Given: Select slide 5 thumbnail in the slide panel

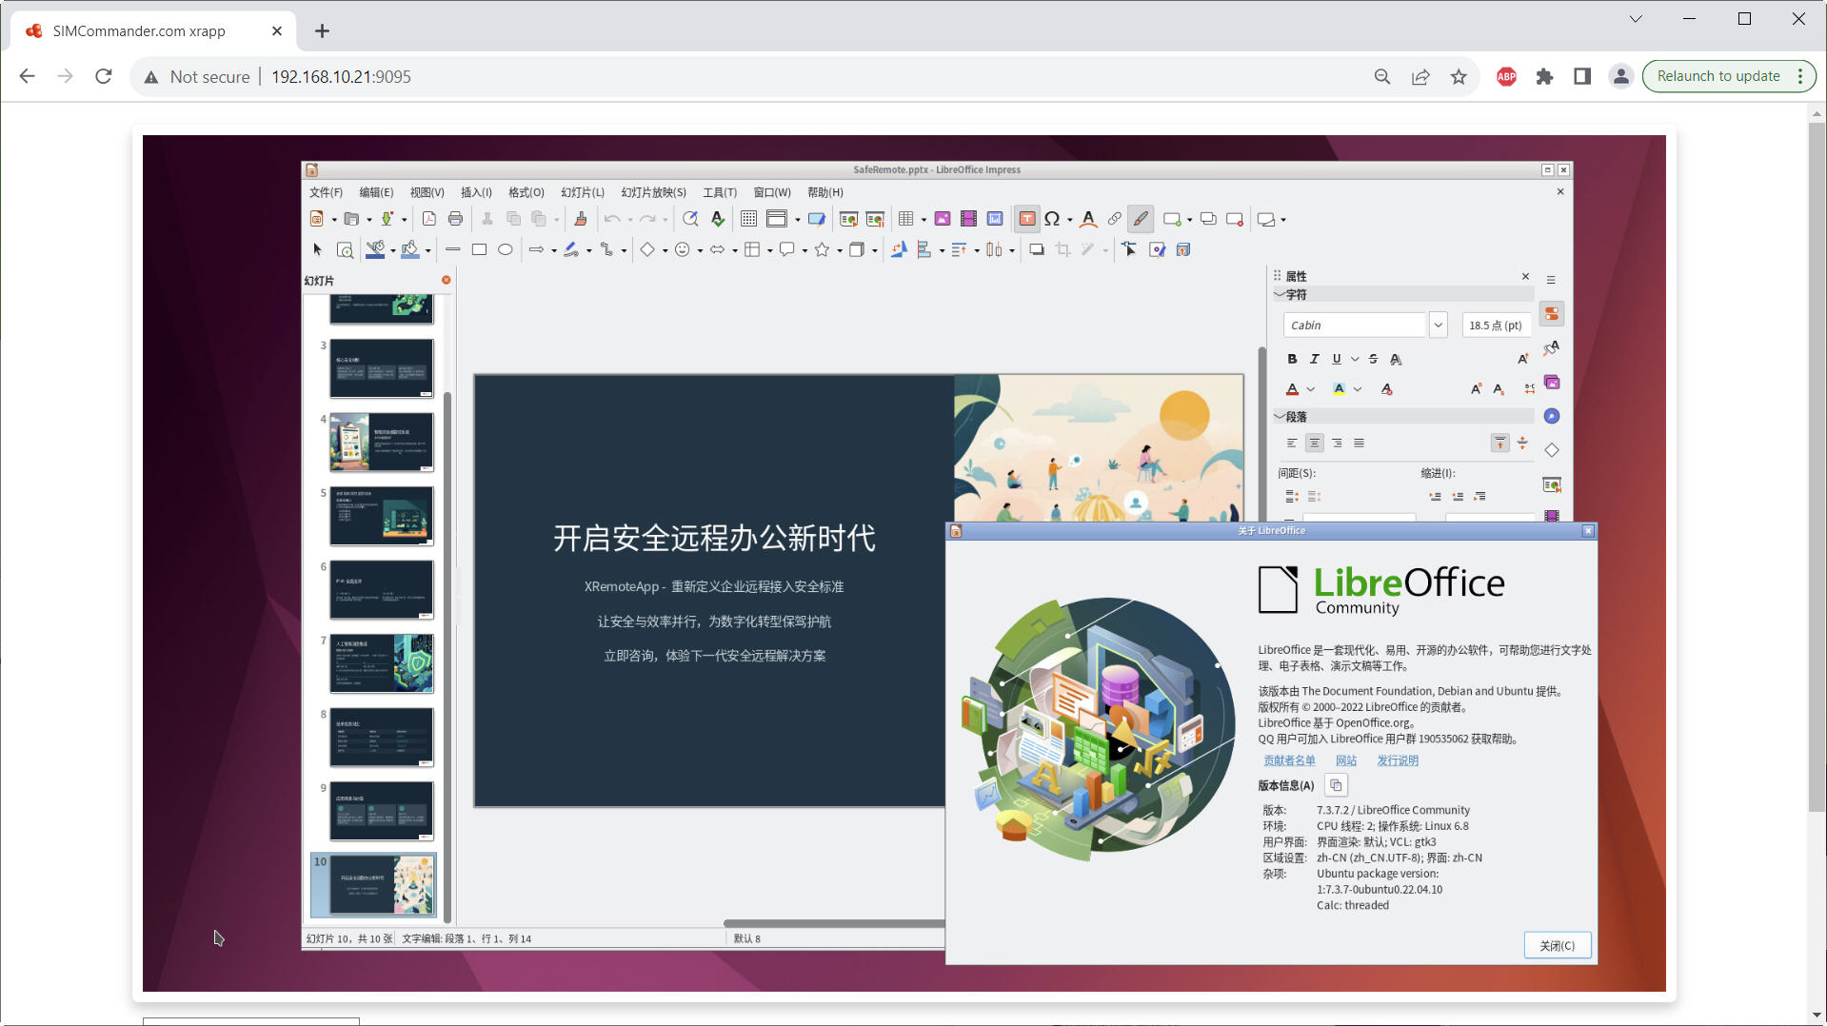Looking at the screenshot, I should pos(381,516).
